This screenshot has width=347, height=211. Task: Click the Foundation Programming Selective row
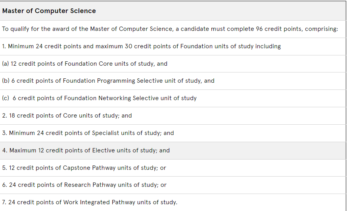coord(173,81)
